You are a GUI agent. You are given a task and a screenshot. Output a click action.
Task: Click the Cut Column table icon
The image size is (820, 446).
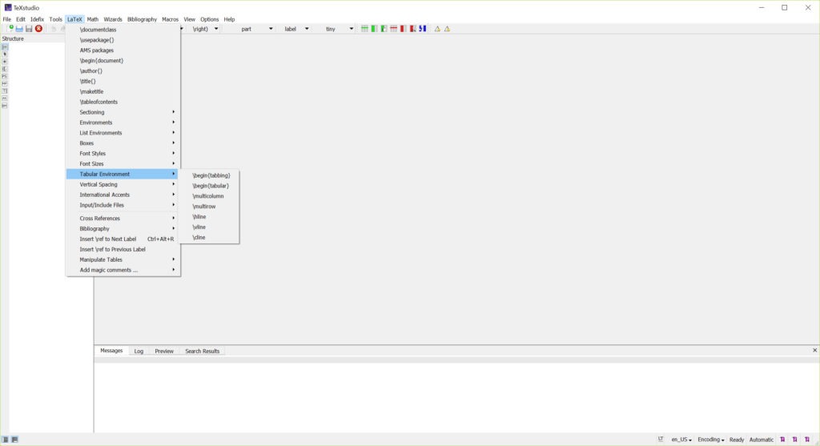pyautogui.click(x=412, y=29)
